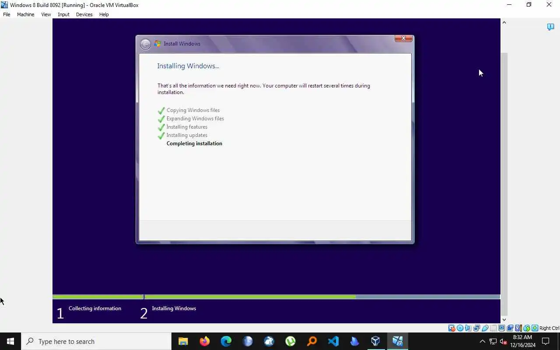
Task: Click the hard disk activity indicator
Action: pos(451,328)
